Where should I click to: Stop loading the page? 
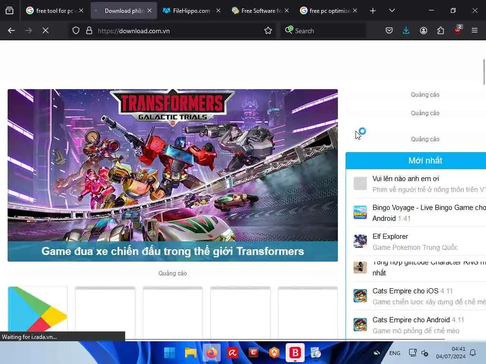46,31
